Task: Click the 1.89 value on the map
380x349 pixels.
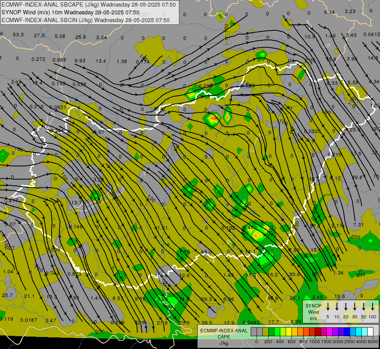Action: (x=184, y=252)
